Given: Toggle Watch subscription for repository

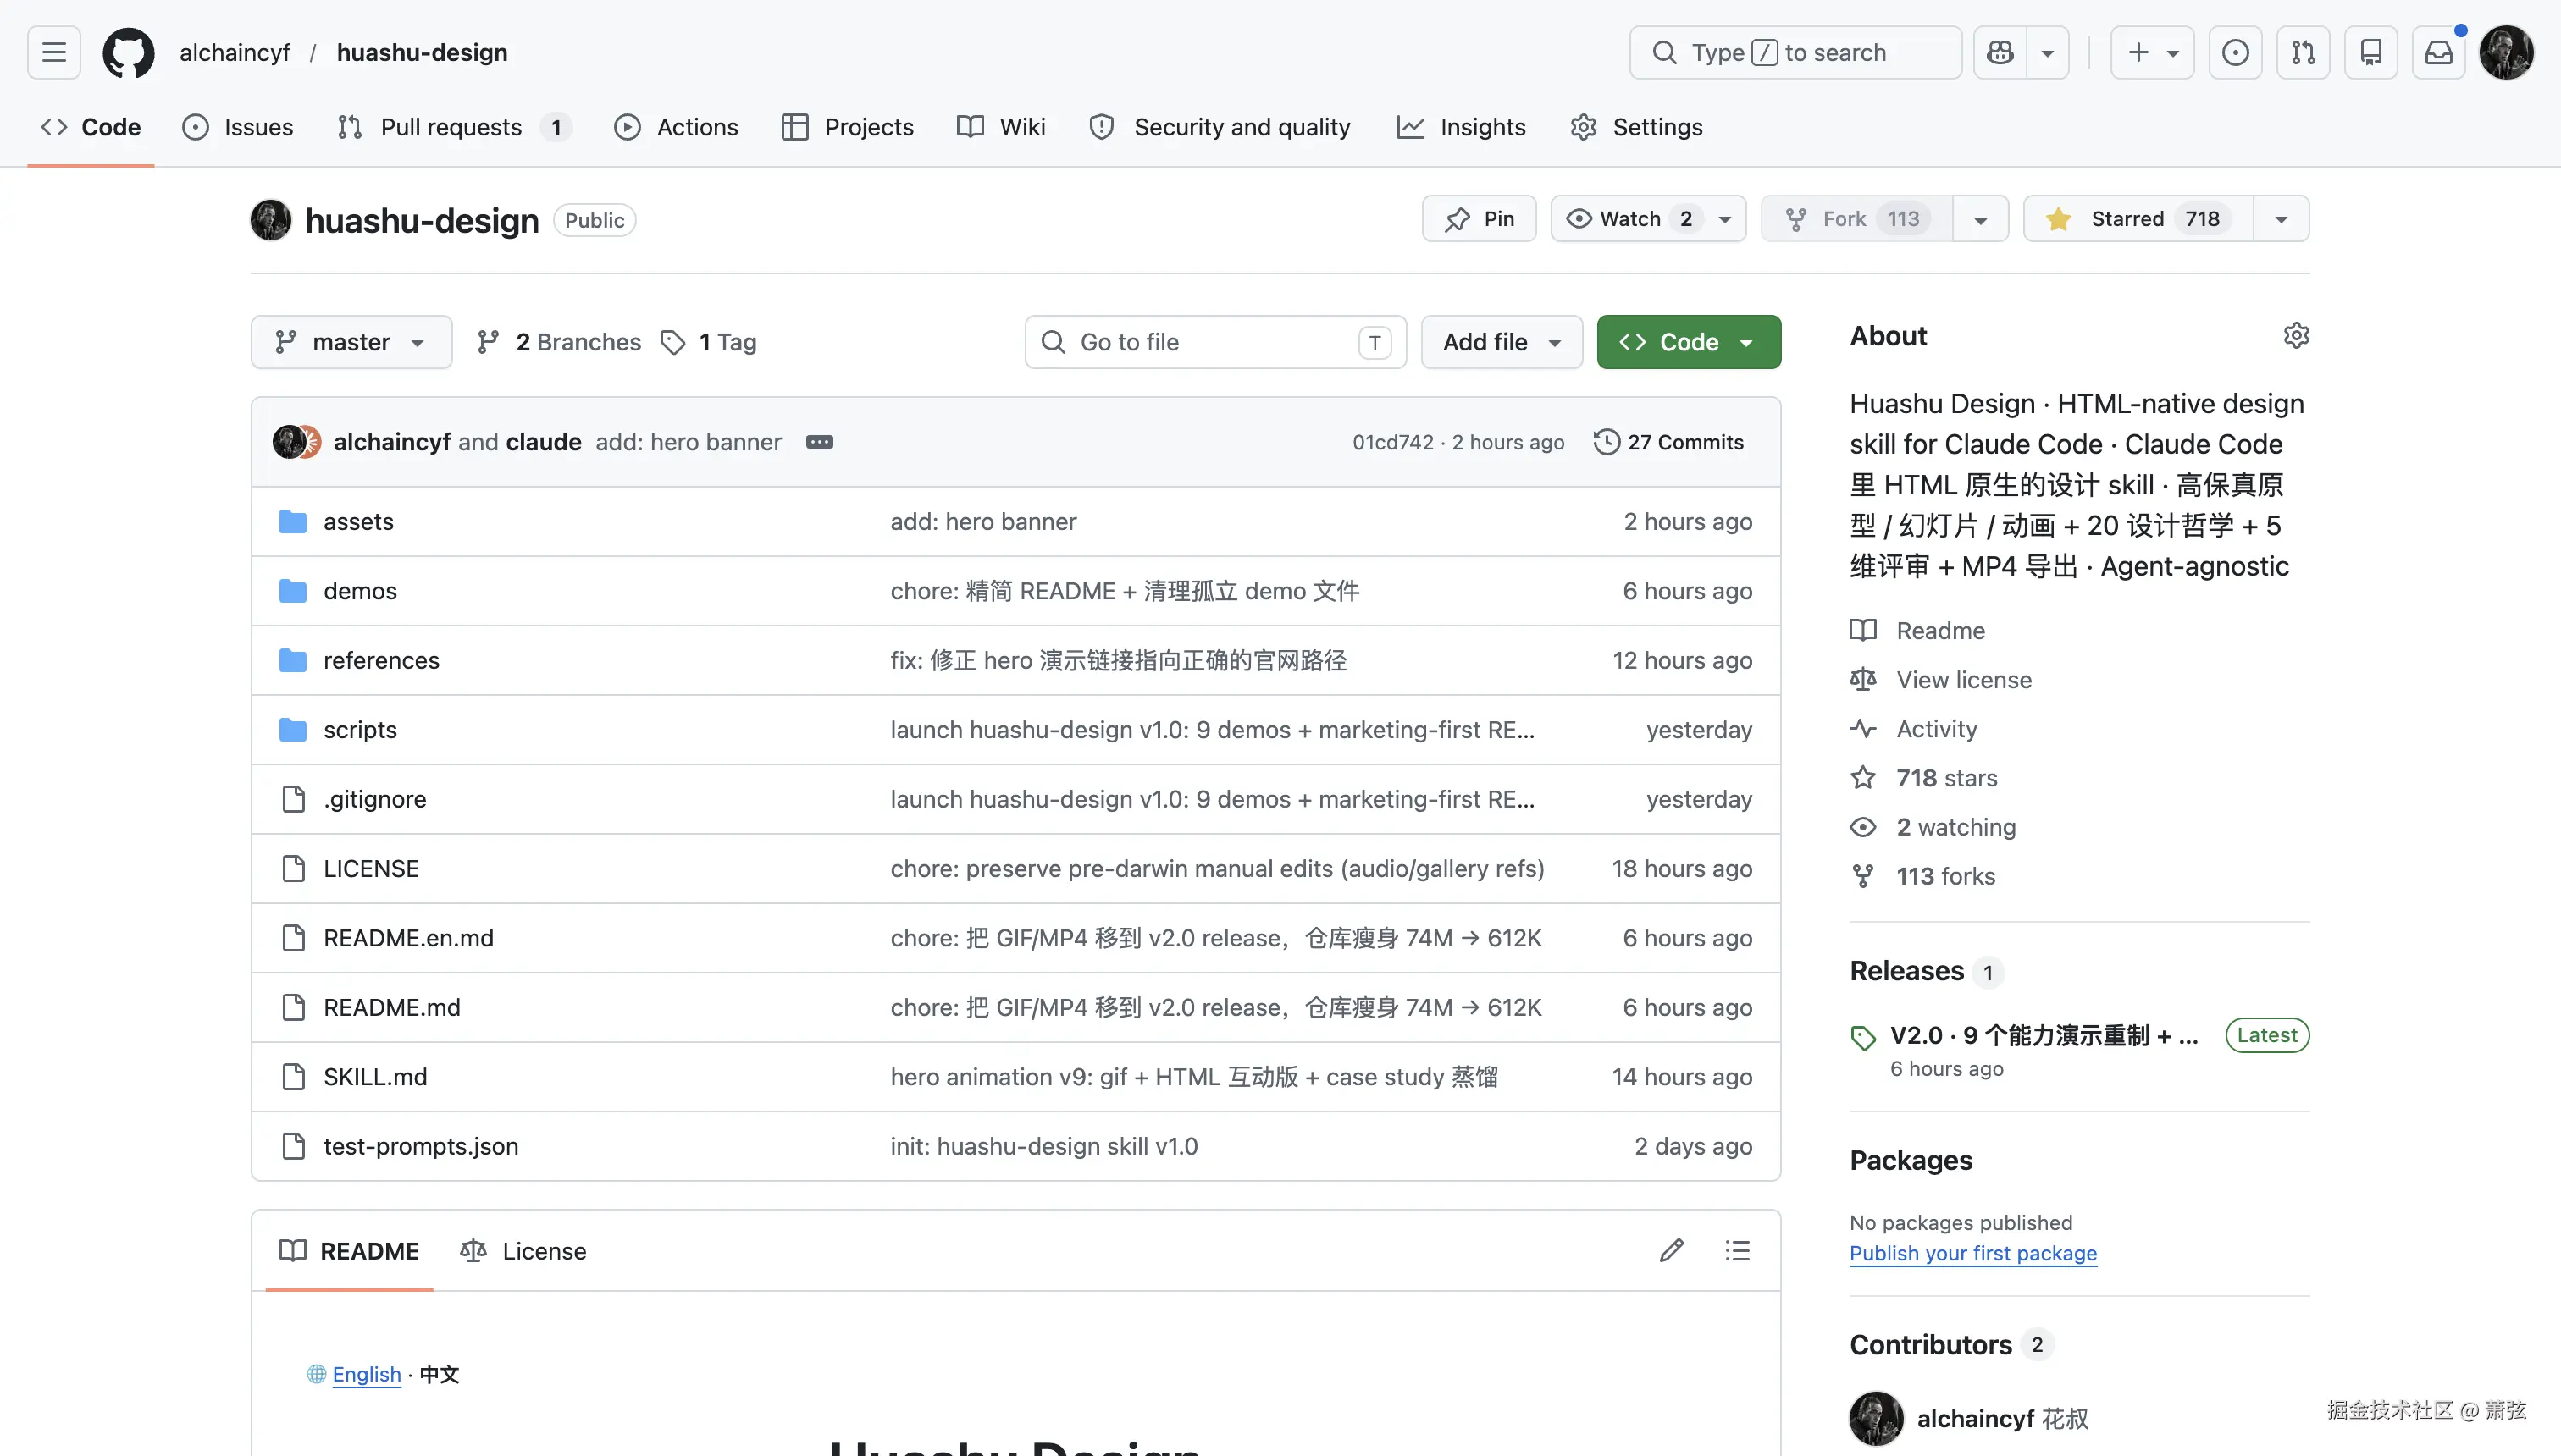Looking at the screenshot, I should (x=1630, y=219).
